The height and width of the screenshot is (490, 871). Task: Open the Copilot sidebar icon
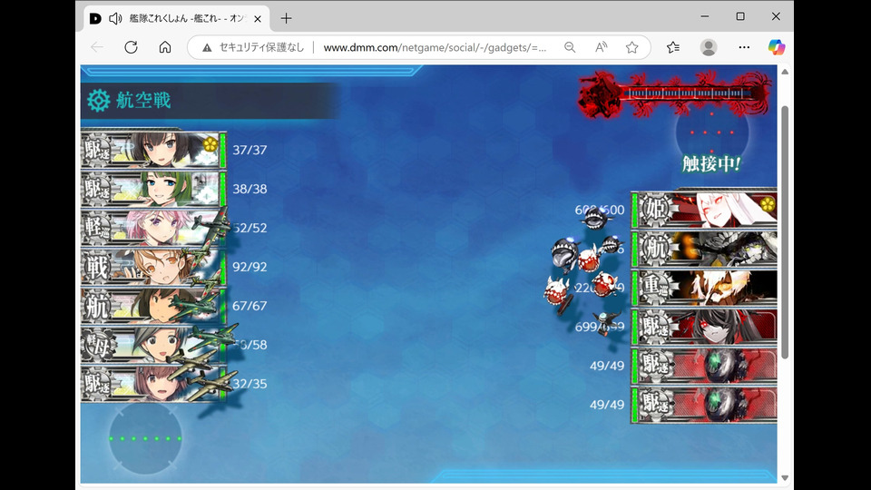point(777,47)
